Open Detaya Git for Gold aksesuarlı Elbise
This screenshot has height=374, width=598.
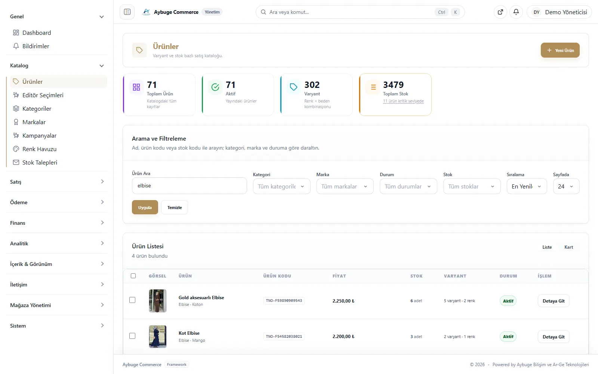pos(554,301)
